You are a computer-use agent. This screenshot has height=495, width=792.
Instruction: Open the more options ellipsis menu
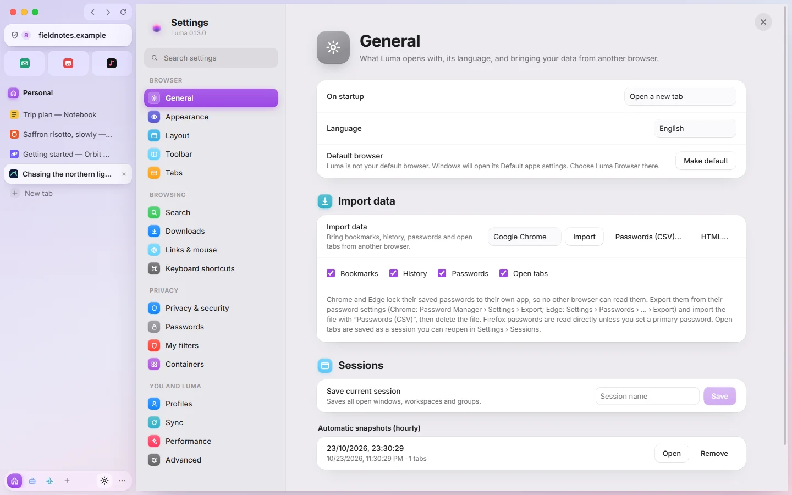tap(122, 481)
